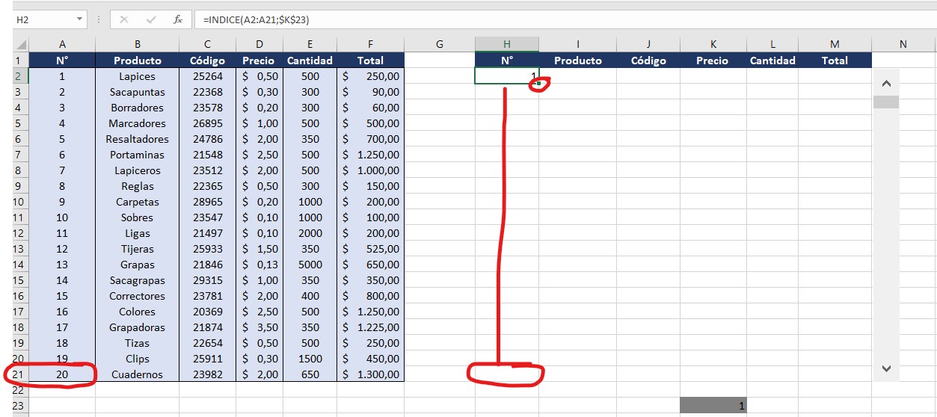
Task: Select the gray cell K23 containing 1
Action: [x=713, y=406]
